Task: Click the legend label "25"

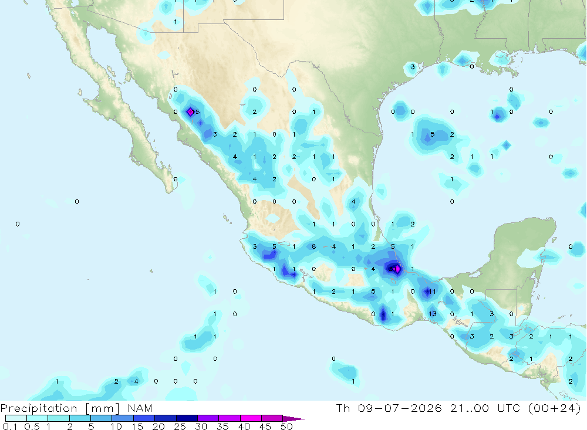Action: [180, 426]
